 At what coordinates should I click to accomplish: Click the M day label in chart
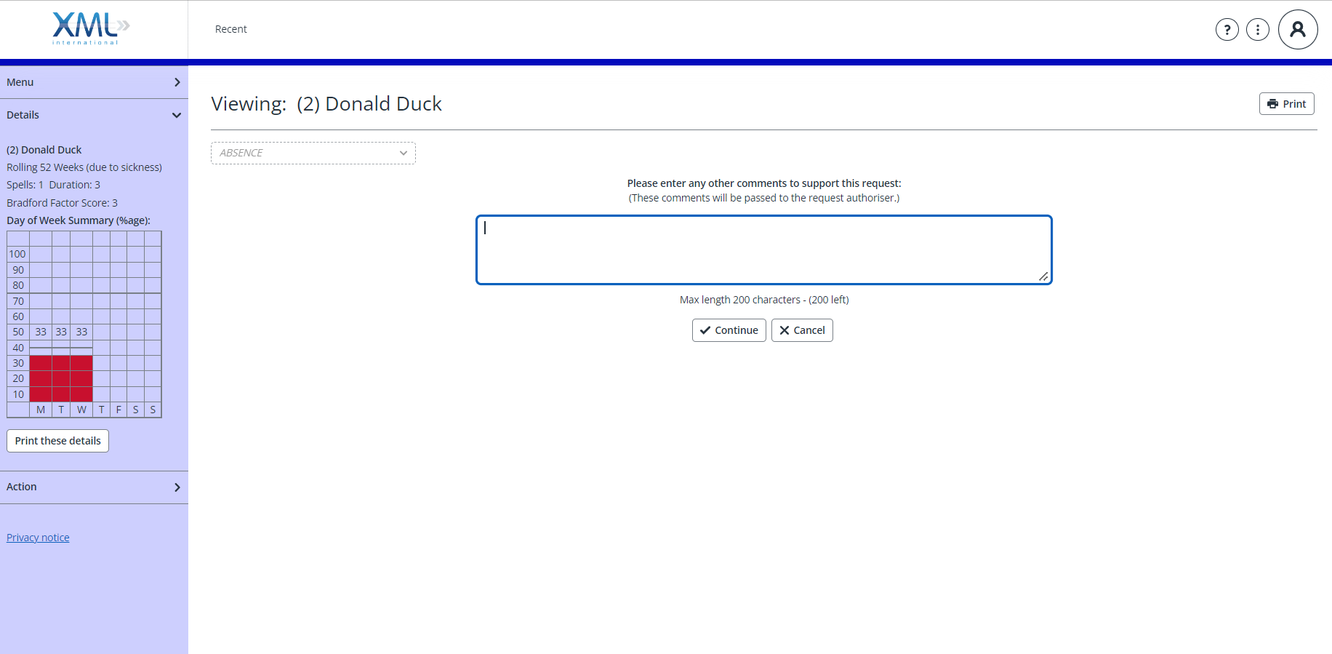click(41, 410)
